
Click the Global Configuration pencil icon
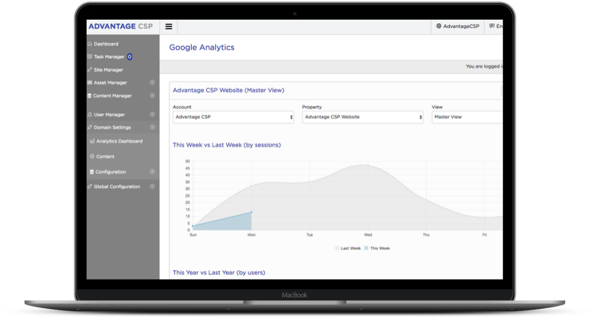(90, 186)
